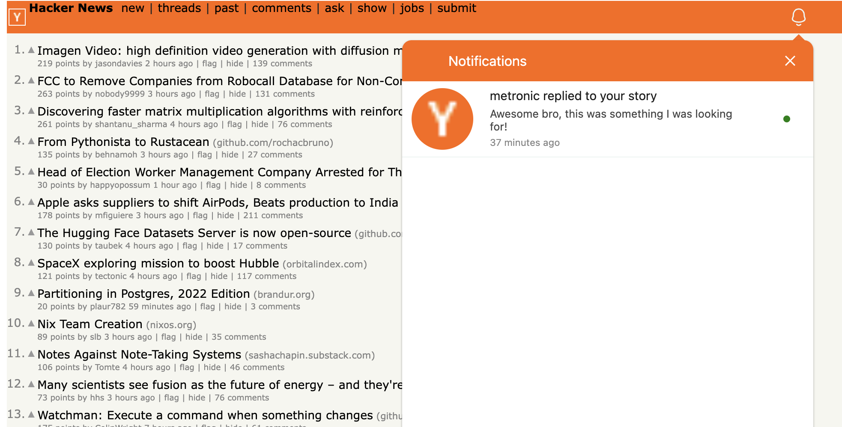842x427 pixels.
Task: Flag the Nix Team Creation story
Action: coord(168,337)
